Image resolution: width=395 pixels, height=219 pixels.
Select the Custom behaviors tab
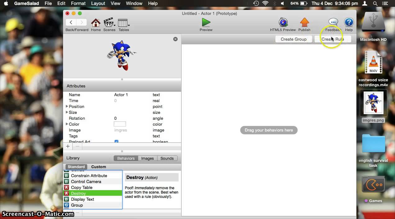[x=98, y=167]
